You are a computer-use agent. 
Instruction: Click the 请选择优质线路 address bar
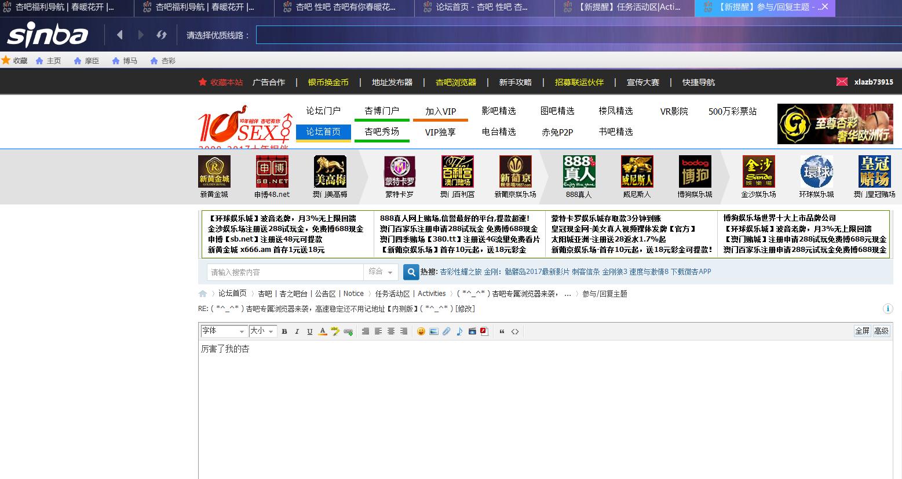578,35
